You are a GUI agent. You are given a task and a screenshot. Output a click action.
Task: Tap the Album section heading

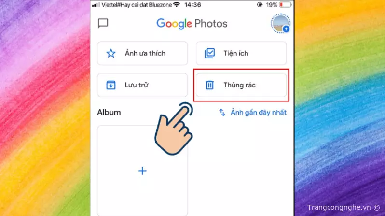click(109, 112)
